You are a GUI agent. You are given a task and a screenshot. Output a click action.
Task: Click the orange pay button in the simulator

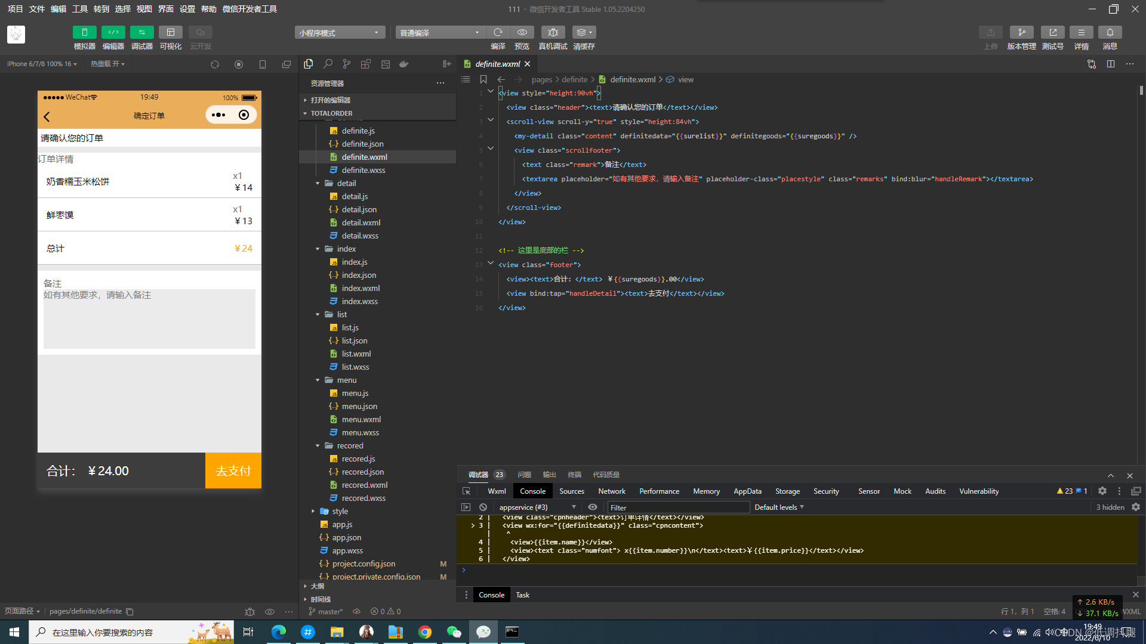[x=233, y=471]
